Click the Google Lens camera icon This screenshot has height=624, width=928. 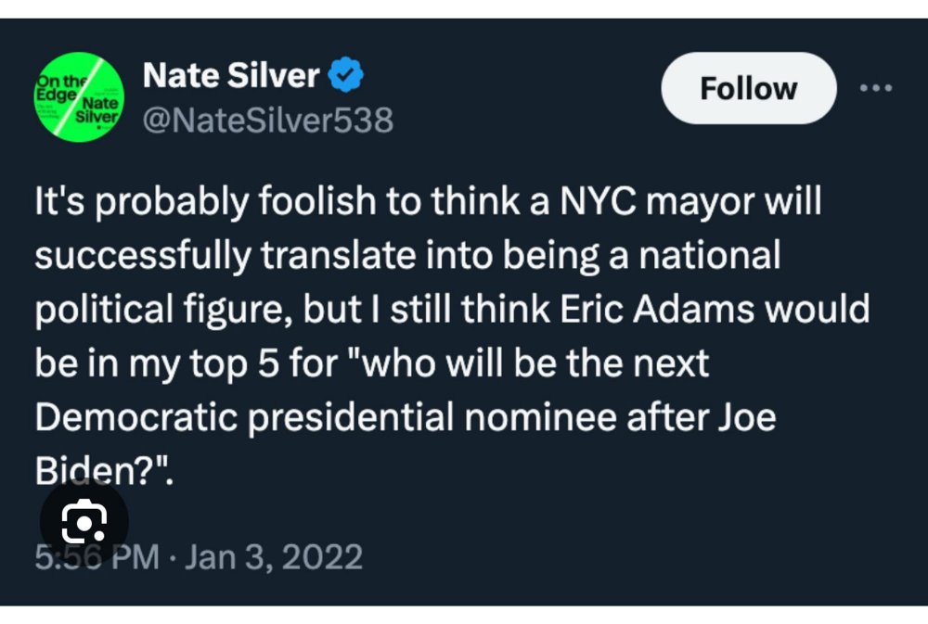tap(84, 524)
